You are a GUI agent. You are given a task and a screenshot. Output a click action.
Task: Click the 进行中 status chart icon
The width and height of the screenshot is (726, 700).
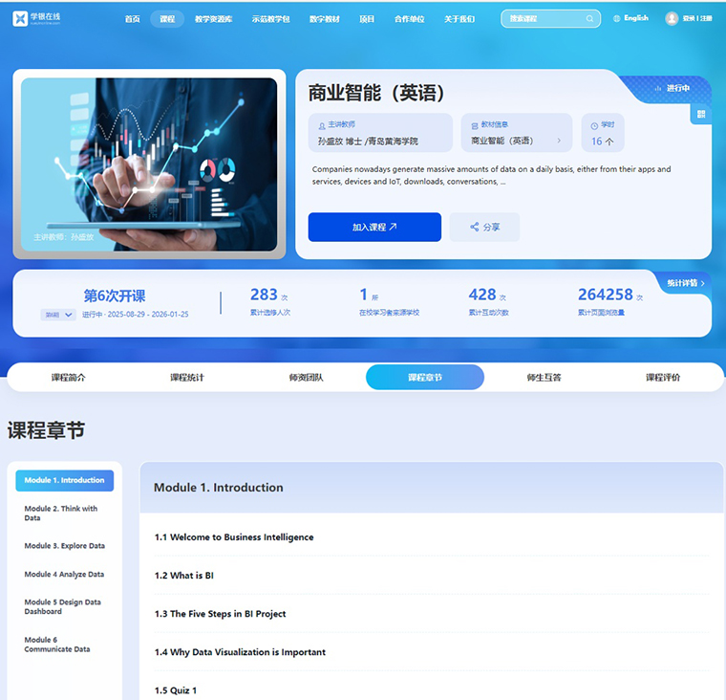658,88
